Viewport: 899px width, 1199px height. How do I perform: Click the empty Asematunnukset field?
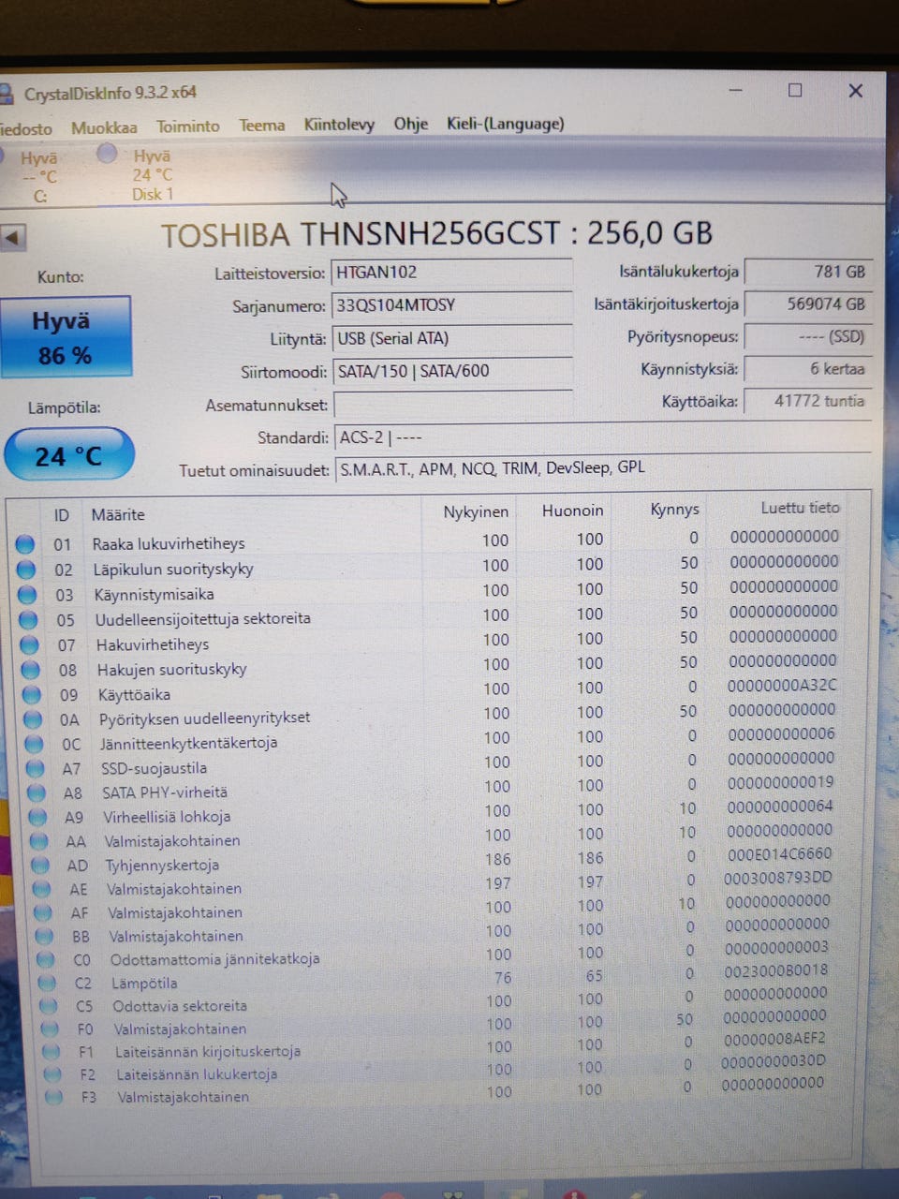(x=453, y=404)
